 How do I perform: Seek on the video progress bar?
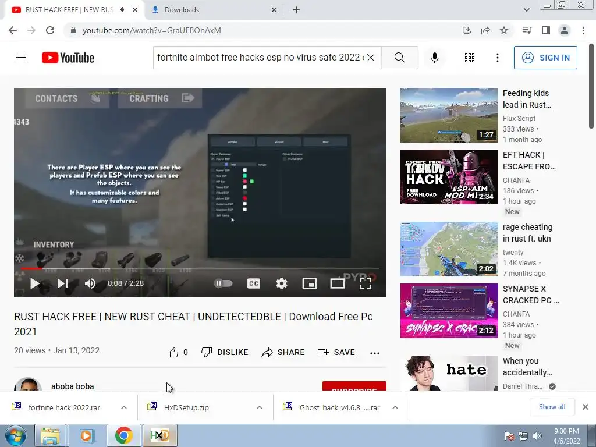(x=200, y=269)
